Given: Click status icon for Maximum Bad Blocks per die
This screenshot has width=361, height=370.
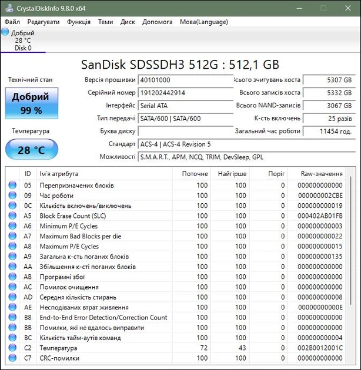Looking at the screenshot, I should [x=12, y=236].
